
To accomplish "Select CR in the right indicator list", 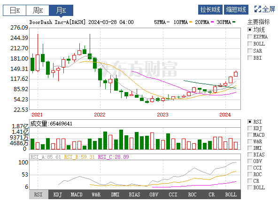I will [250, 181].
